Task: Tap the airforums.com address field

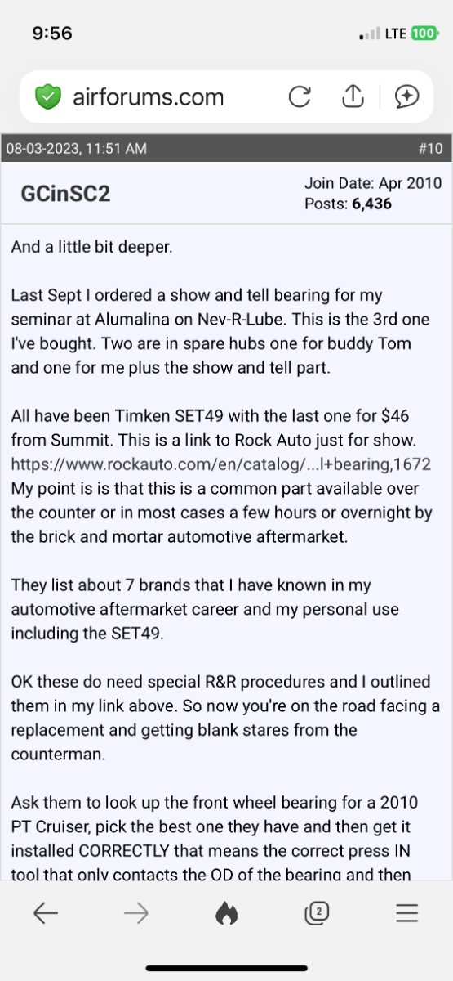Action: [x=148, y=97]
